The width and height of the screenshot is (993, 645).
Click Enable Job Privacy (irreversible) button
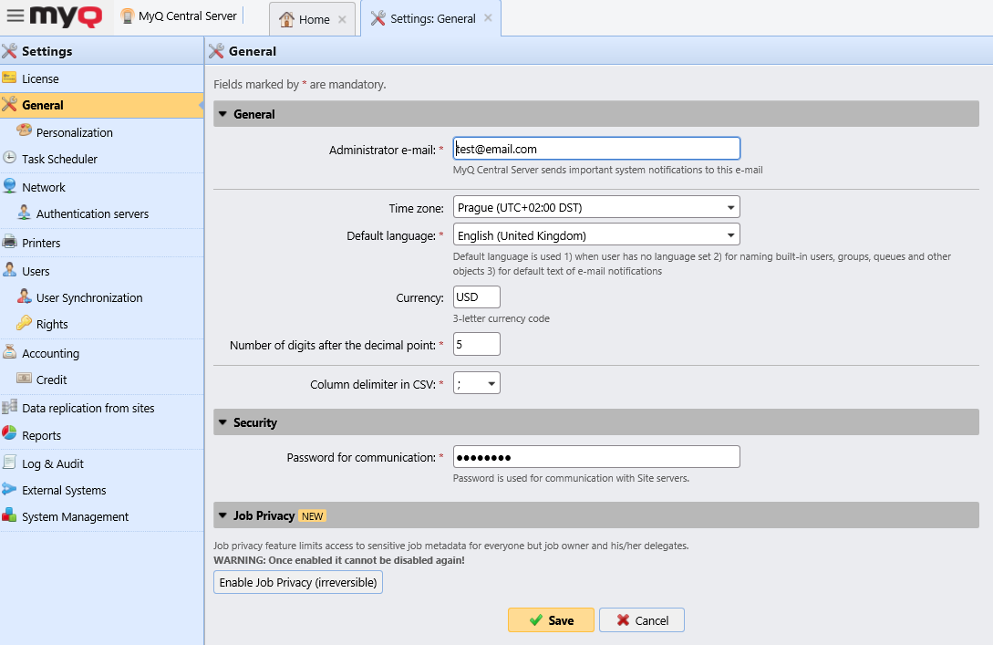coord(297,582)
